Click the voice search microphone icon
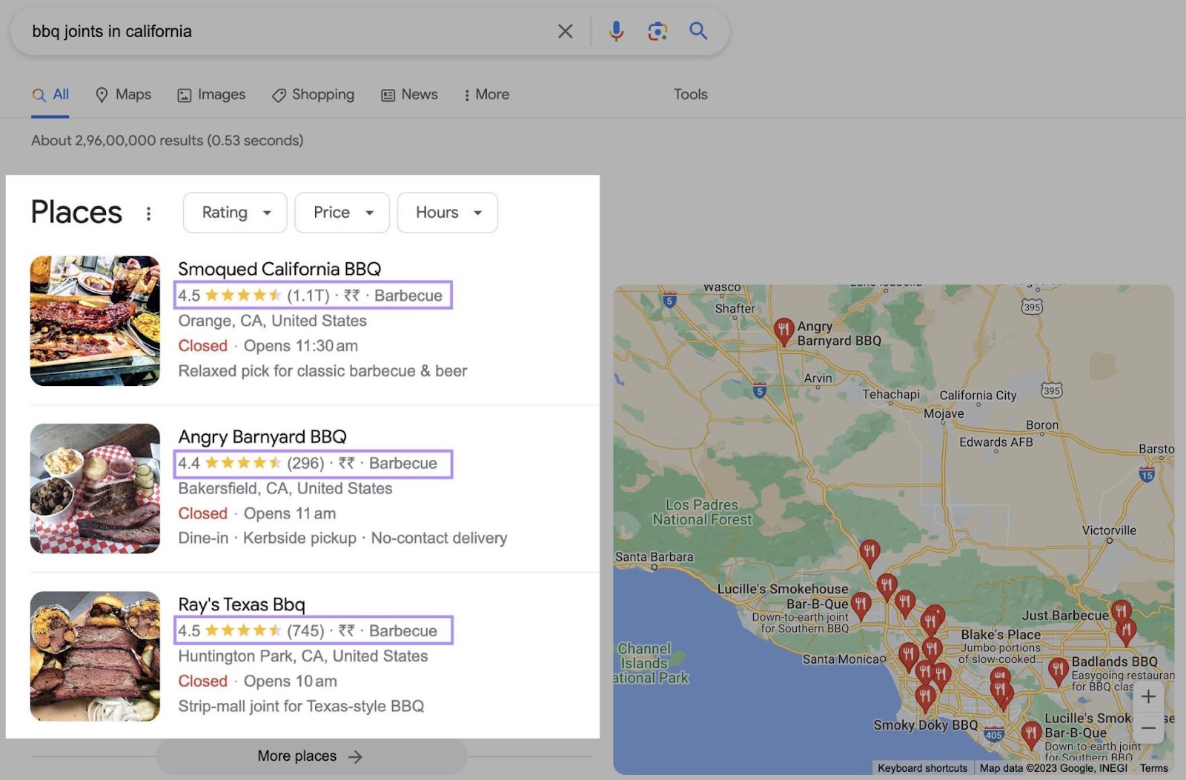This screenshot has height=780, width=1186. point(615,31)
